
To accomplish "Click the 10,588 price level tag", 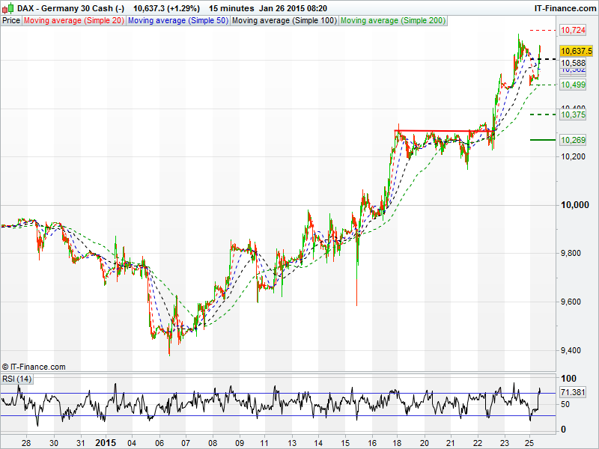I will tap(573, 64).
